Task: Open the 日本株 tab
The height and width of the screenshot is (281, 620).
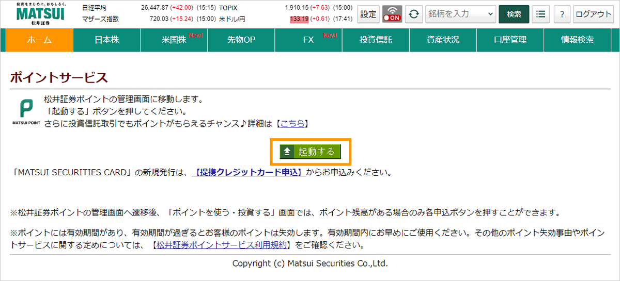Action: [x=107, y=40]
